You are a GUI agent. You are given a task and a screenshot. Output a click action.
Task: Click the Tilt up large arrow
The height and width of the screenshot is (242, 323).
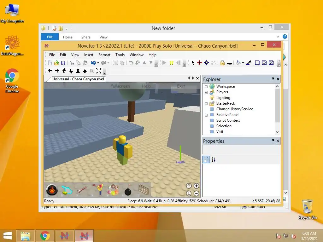coord(78,71)
